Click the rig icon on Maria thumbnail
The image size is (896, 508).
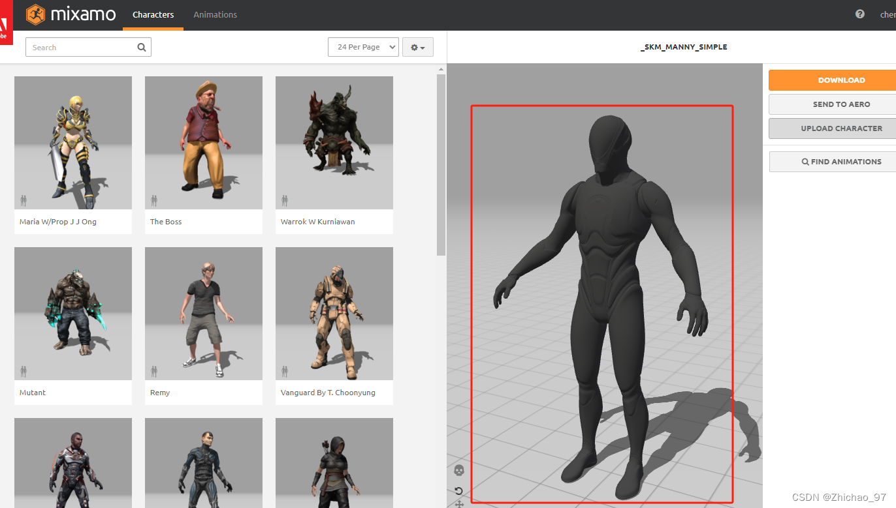24,200
